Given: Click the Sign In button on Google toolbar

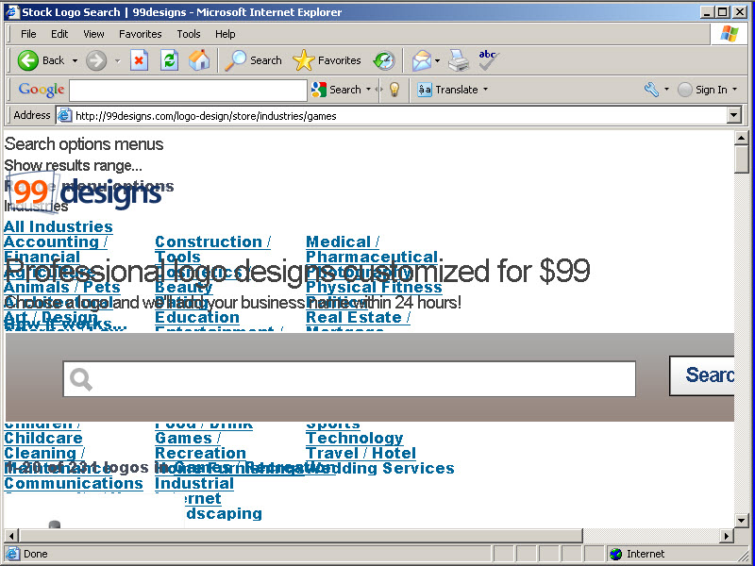Looking at the screenshot, I should [x=702, y=90].
